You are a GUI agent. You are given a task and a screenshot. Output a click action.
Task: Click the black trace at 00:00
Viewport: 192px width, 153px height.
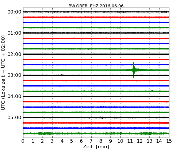click(96, 12)
